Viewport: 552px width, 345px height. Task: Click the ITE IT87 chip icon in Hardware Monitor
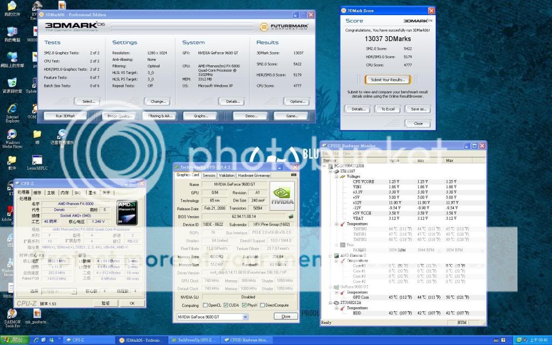point(336,171)
